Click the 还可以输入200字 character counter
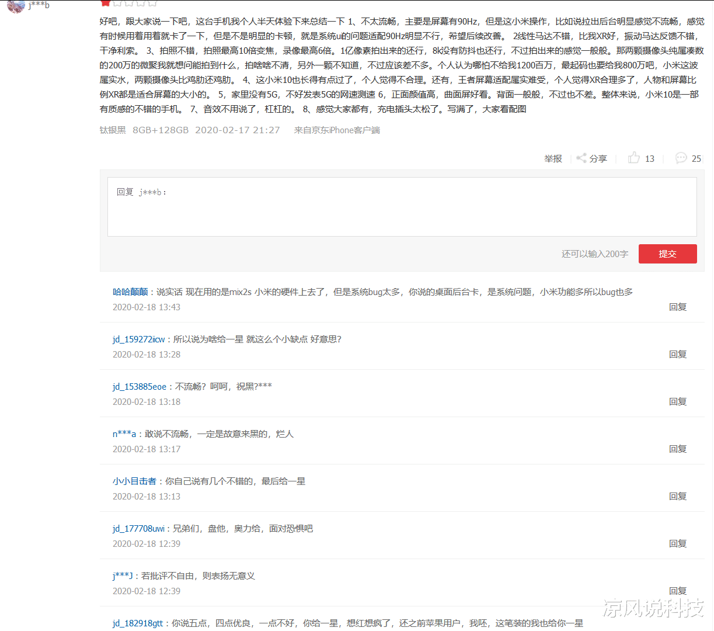 click(x=595, y=254)
